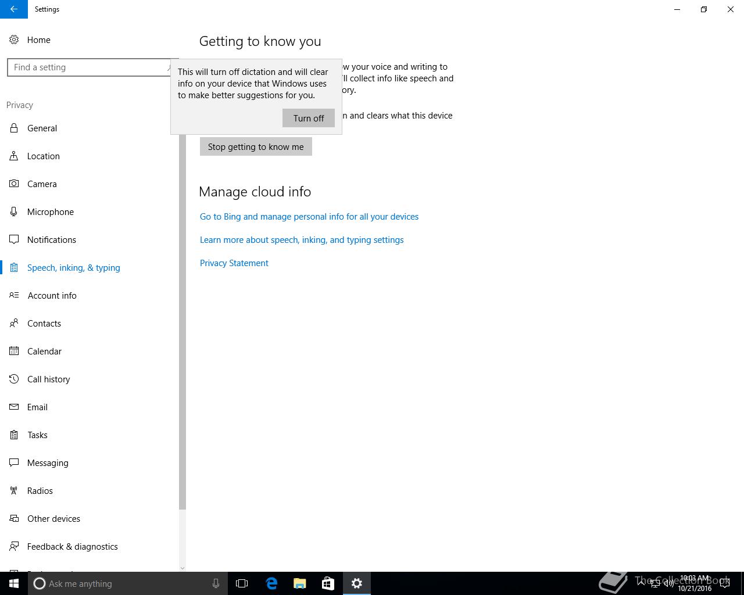Open the Microphone privacy page
The image size is (744, 595).
click(90, 212)
